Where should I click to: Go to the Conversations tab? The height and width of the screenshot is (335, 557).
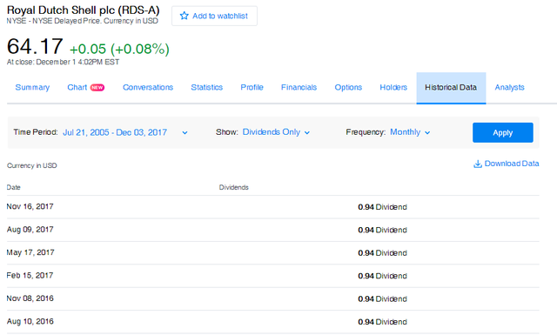pyautogui.click(x=148, y=87)
